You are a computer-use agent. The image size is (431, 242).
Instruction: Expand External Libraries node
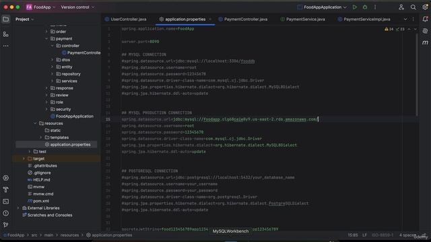point(18,208)
